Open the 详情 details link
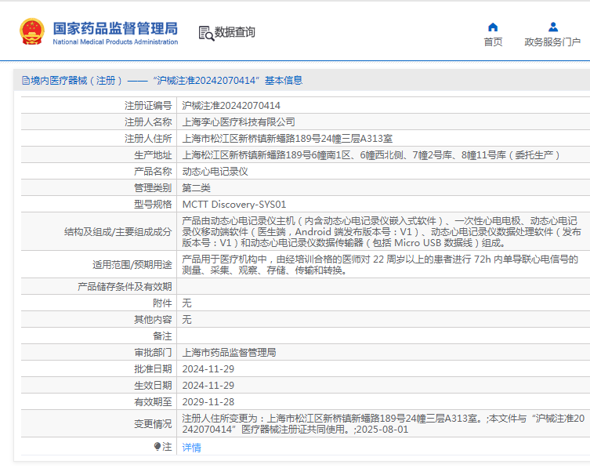Image resolution: width=590 pixels, height=468 pixels. (191, 448)
